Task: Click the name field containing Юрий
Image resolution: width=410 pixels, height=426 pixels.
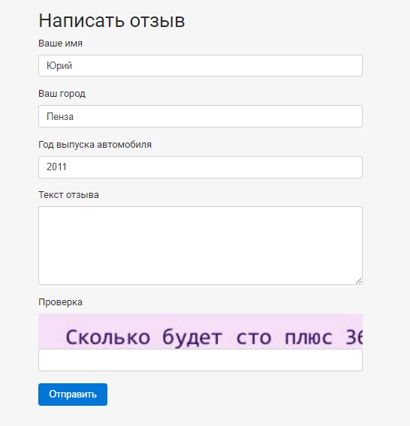Action: click(x=200, y=65)
